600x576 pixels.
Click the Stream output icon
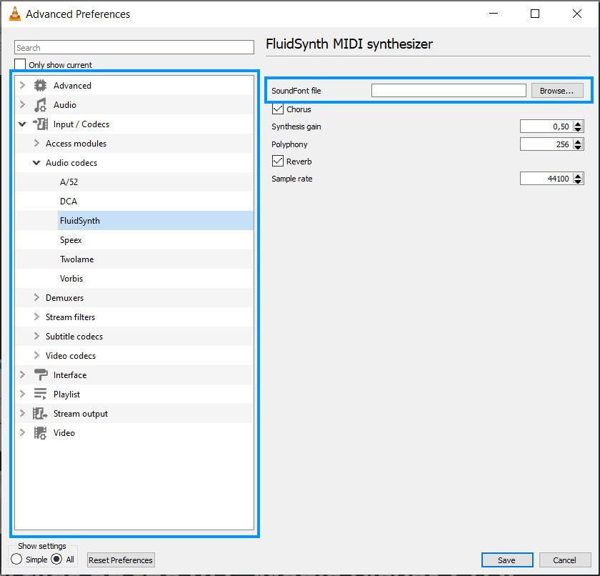pyautogui.click(x=40, y=413)
